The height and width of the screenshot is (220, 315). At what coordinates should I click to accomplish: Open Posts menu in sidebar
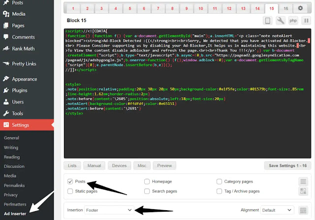(17, 3)
